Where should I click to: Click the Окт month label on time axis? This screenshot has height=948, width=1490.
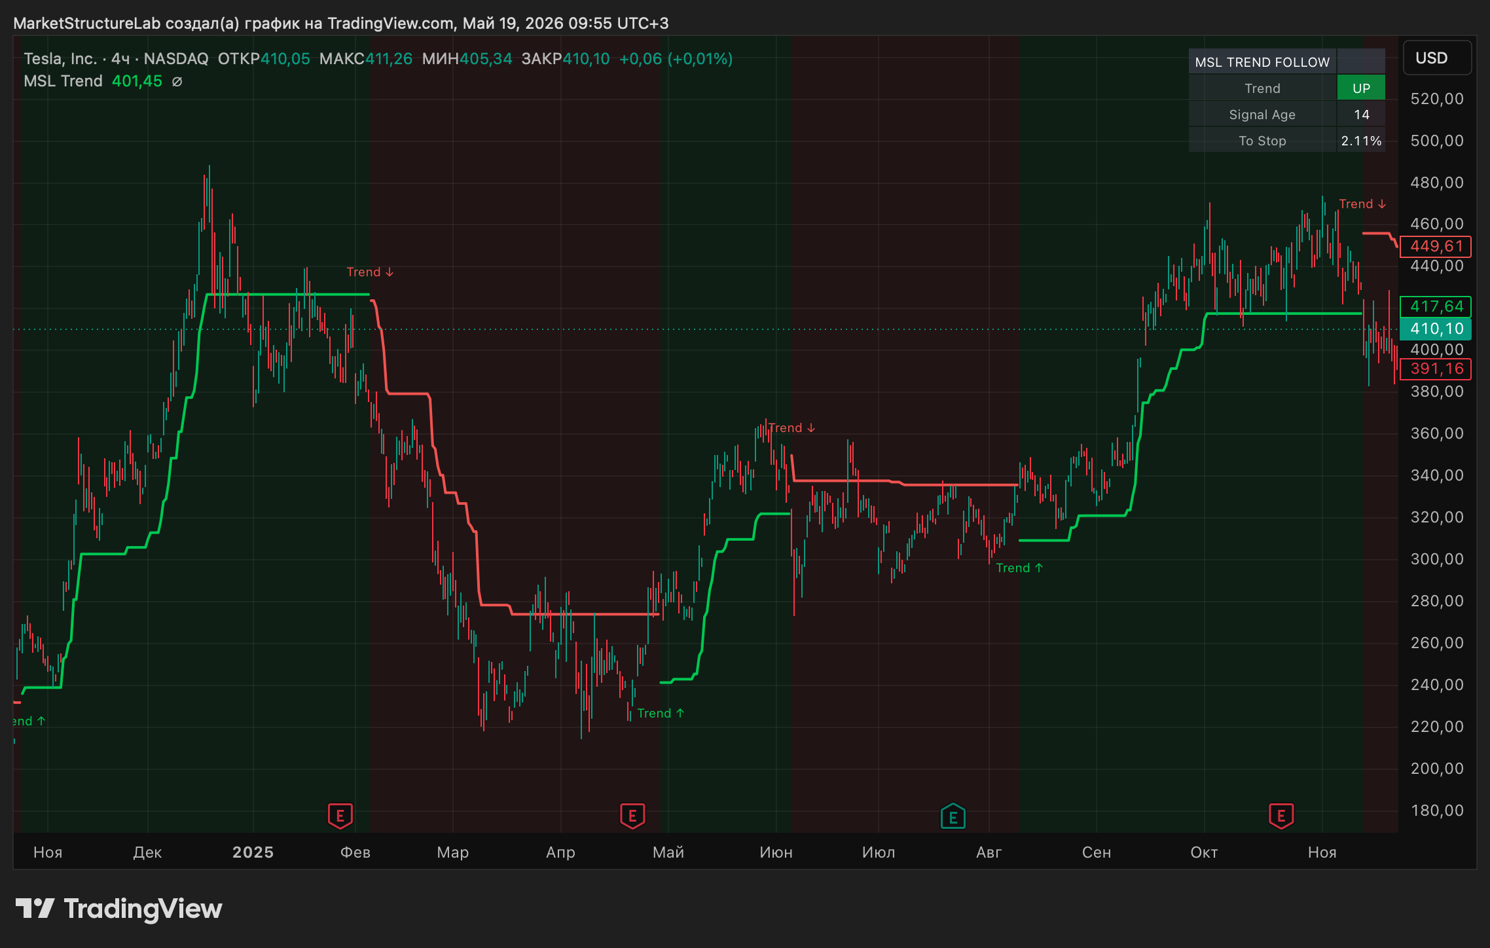coord(1204,852)
